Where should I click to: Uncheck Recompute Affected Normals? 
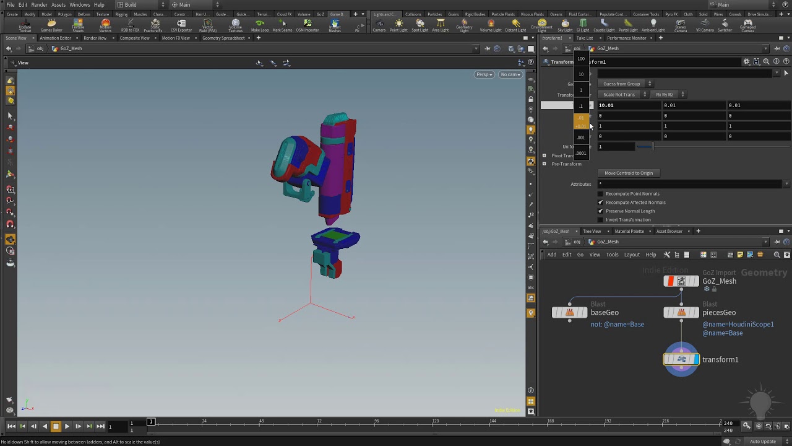pos(600,203)
